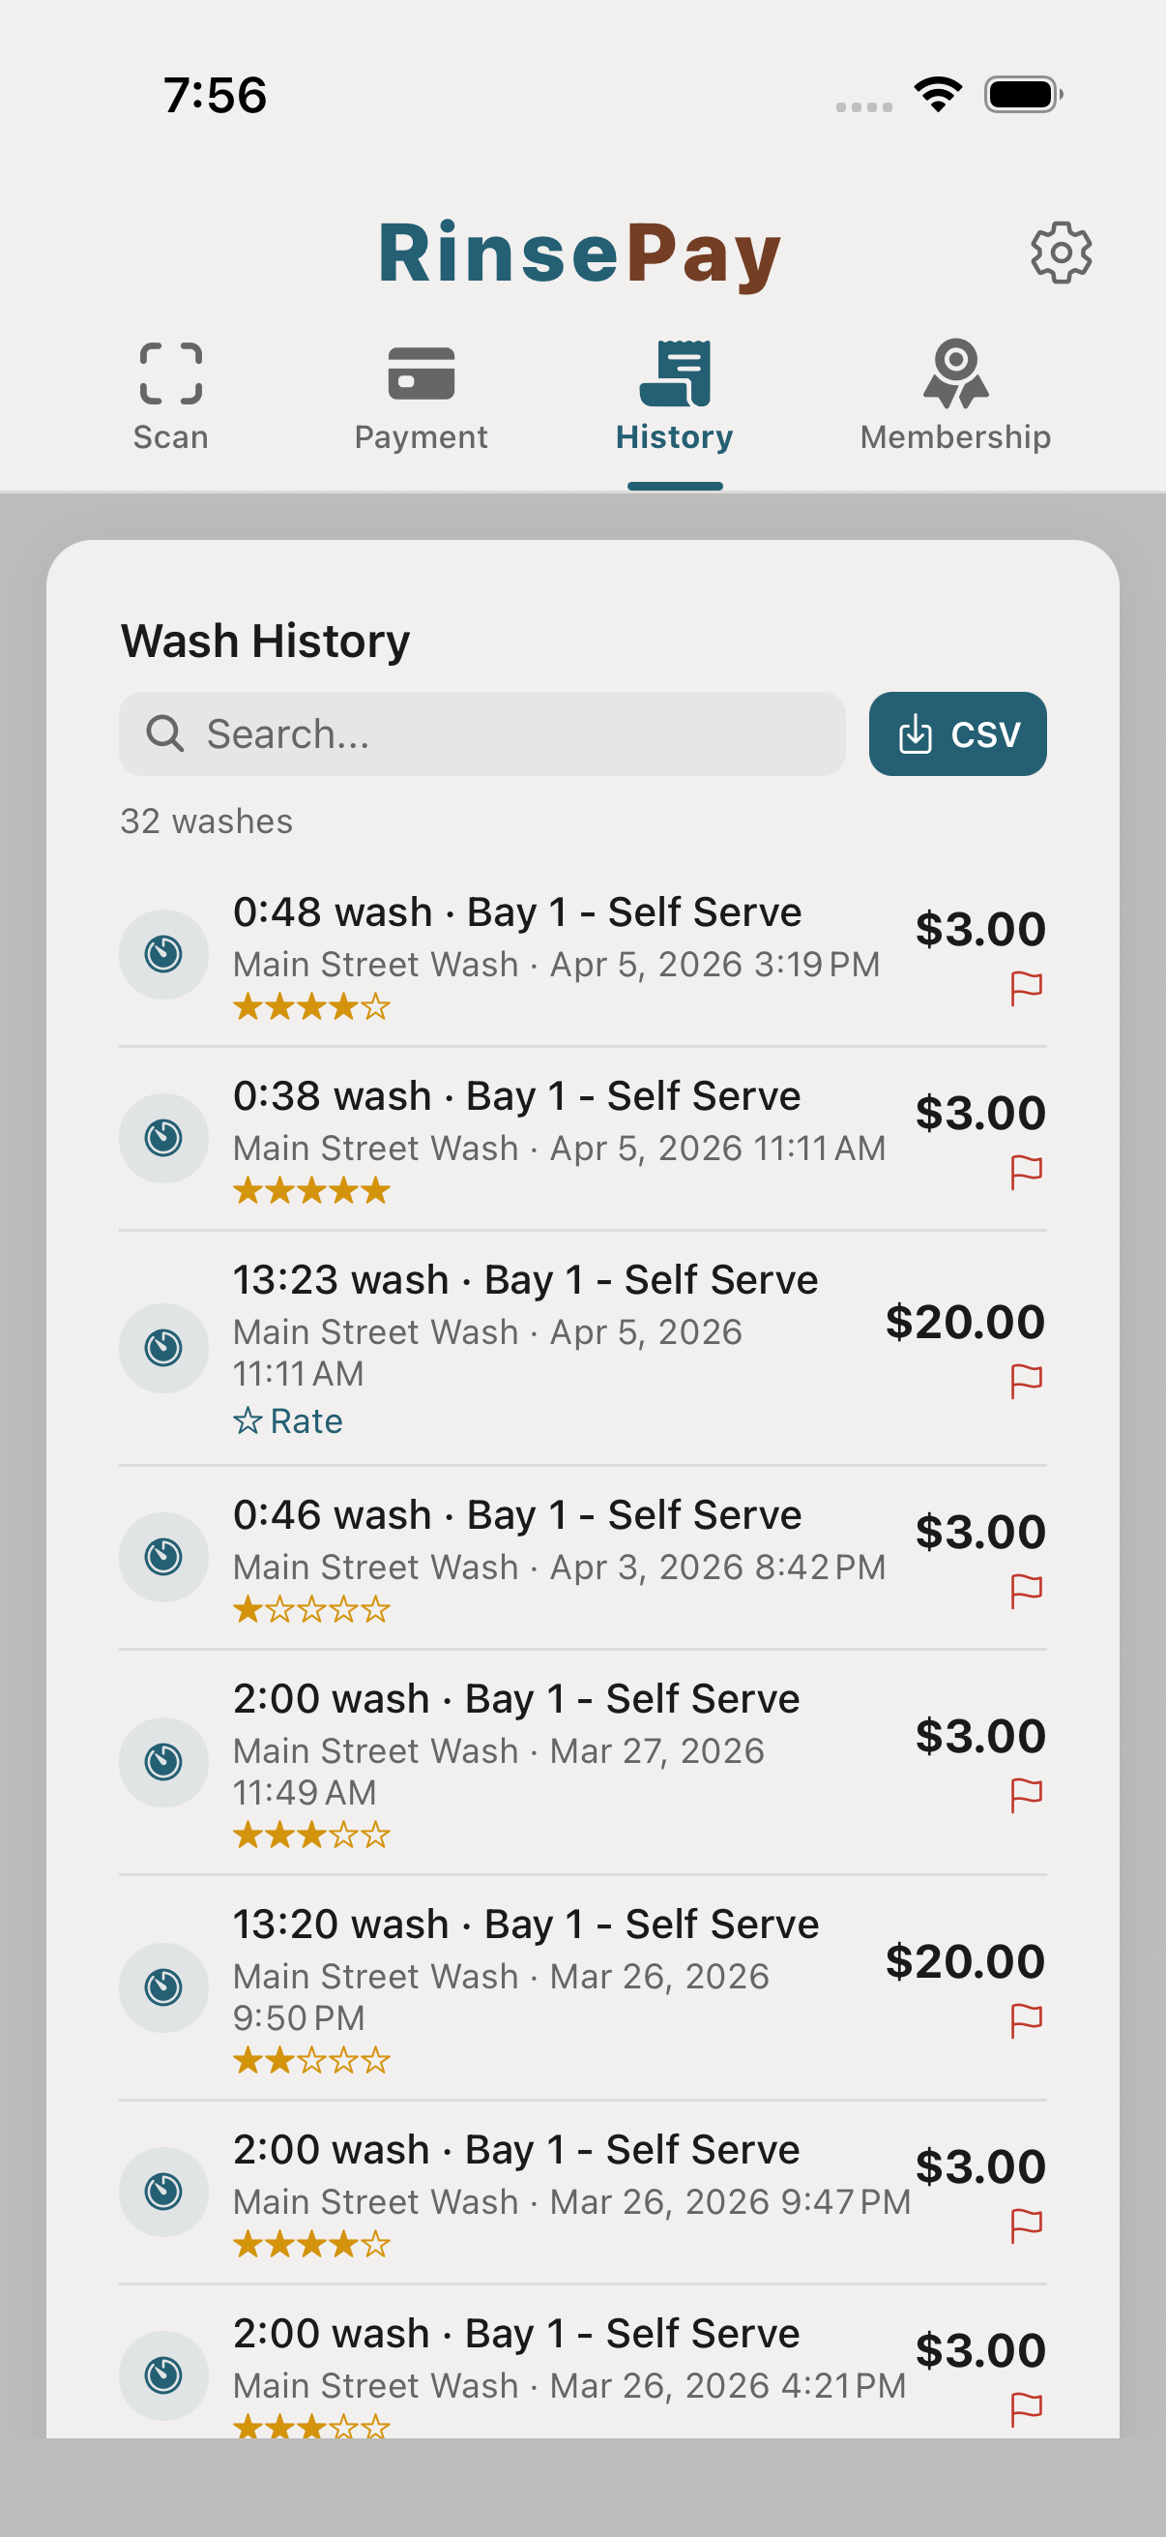Viewport: 1166px width, 2537px height.
Task: Tap the timer icon of the 13:23 wash
Action: 163,1347
